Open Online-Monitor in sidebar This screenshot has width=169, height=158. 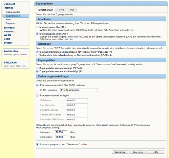[x=13, y=12]
